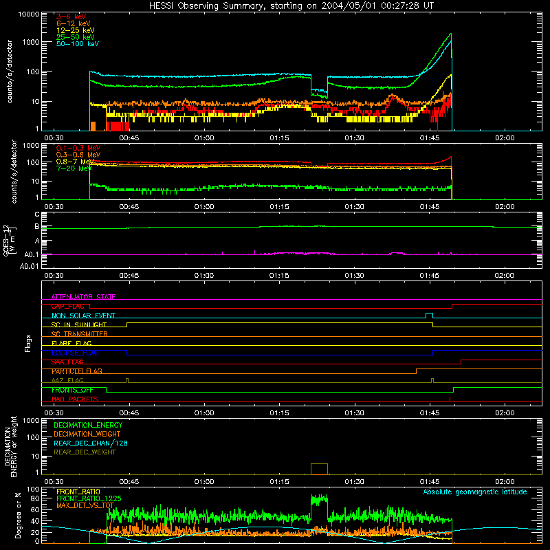The height and width of the screenshot is (550, 550).
Task: Click the 01:45 time label under decimation panel
Action: pyautogui.click(x=429, y=482)
